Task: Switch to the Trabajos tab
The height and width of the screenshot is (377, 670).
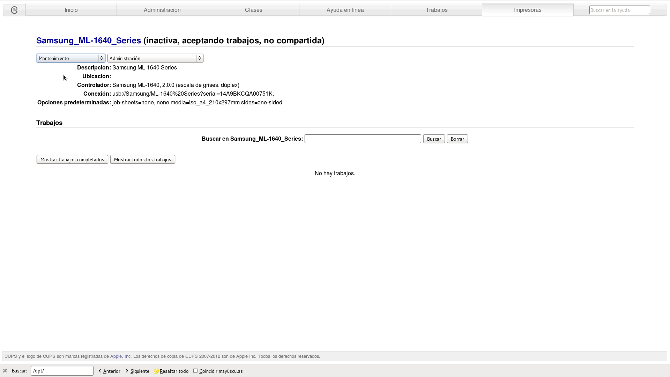Action: click(x=437, y=10)
